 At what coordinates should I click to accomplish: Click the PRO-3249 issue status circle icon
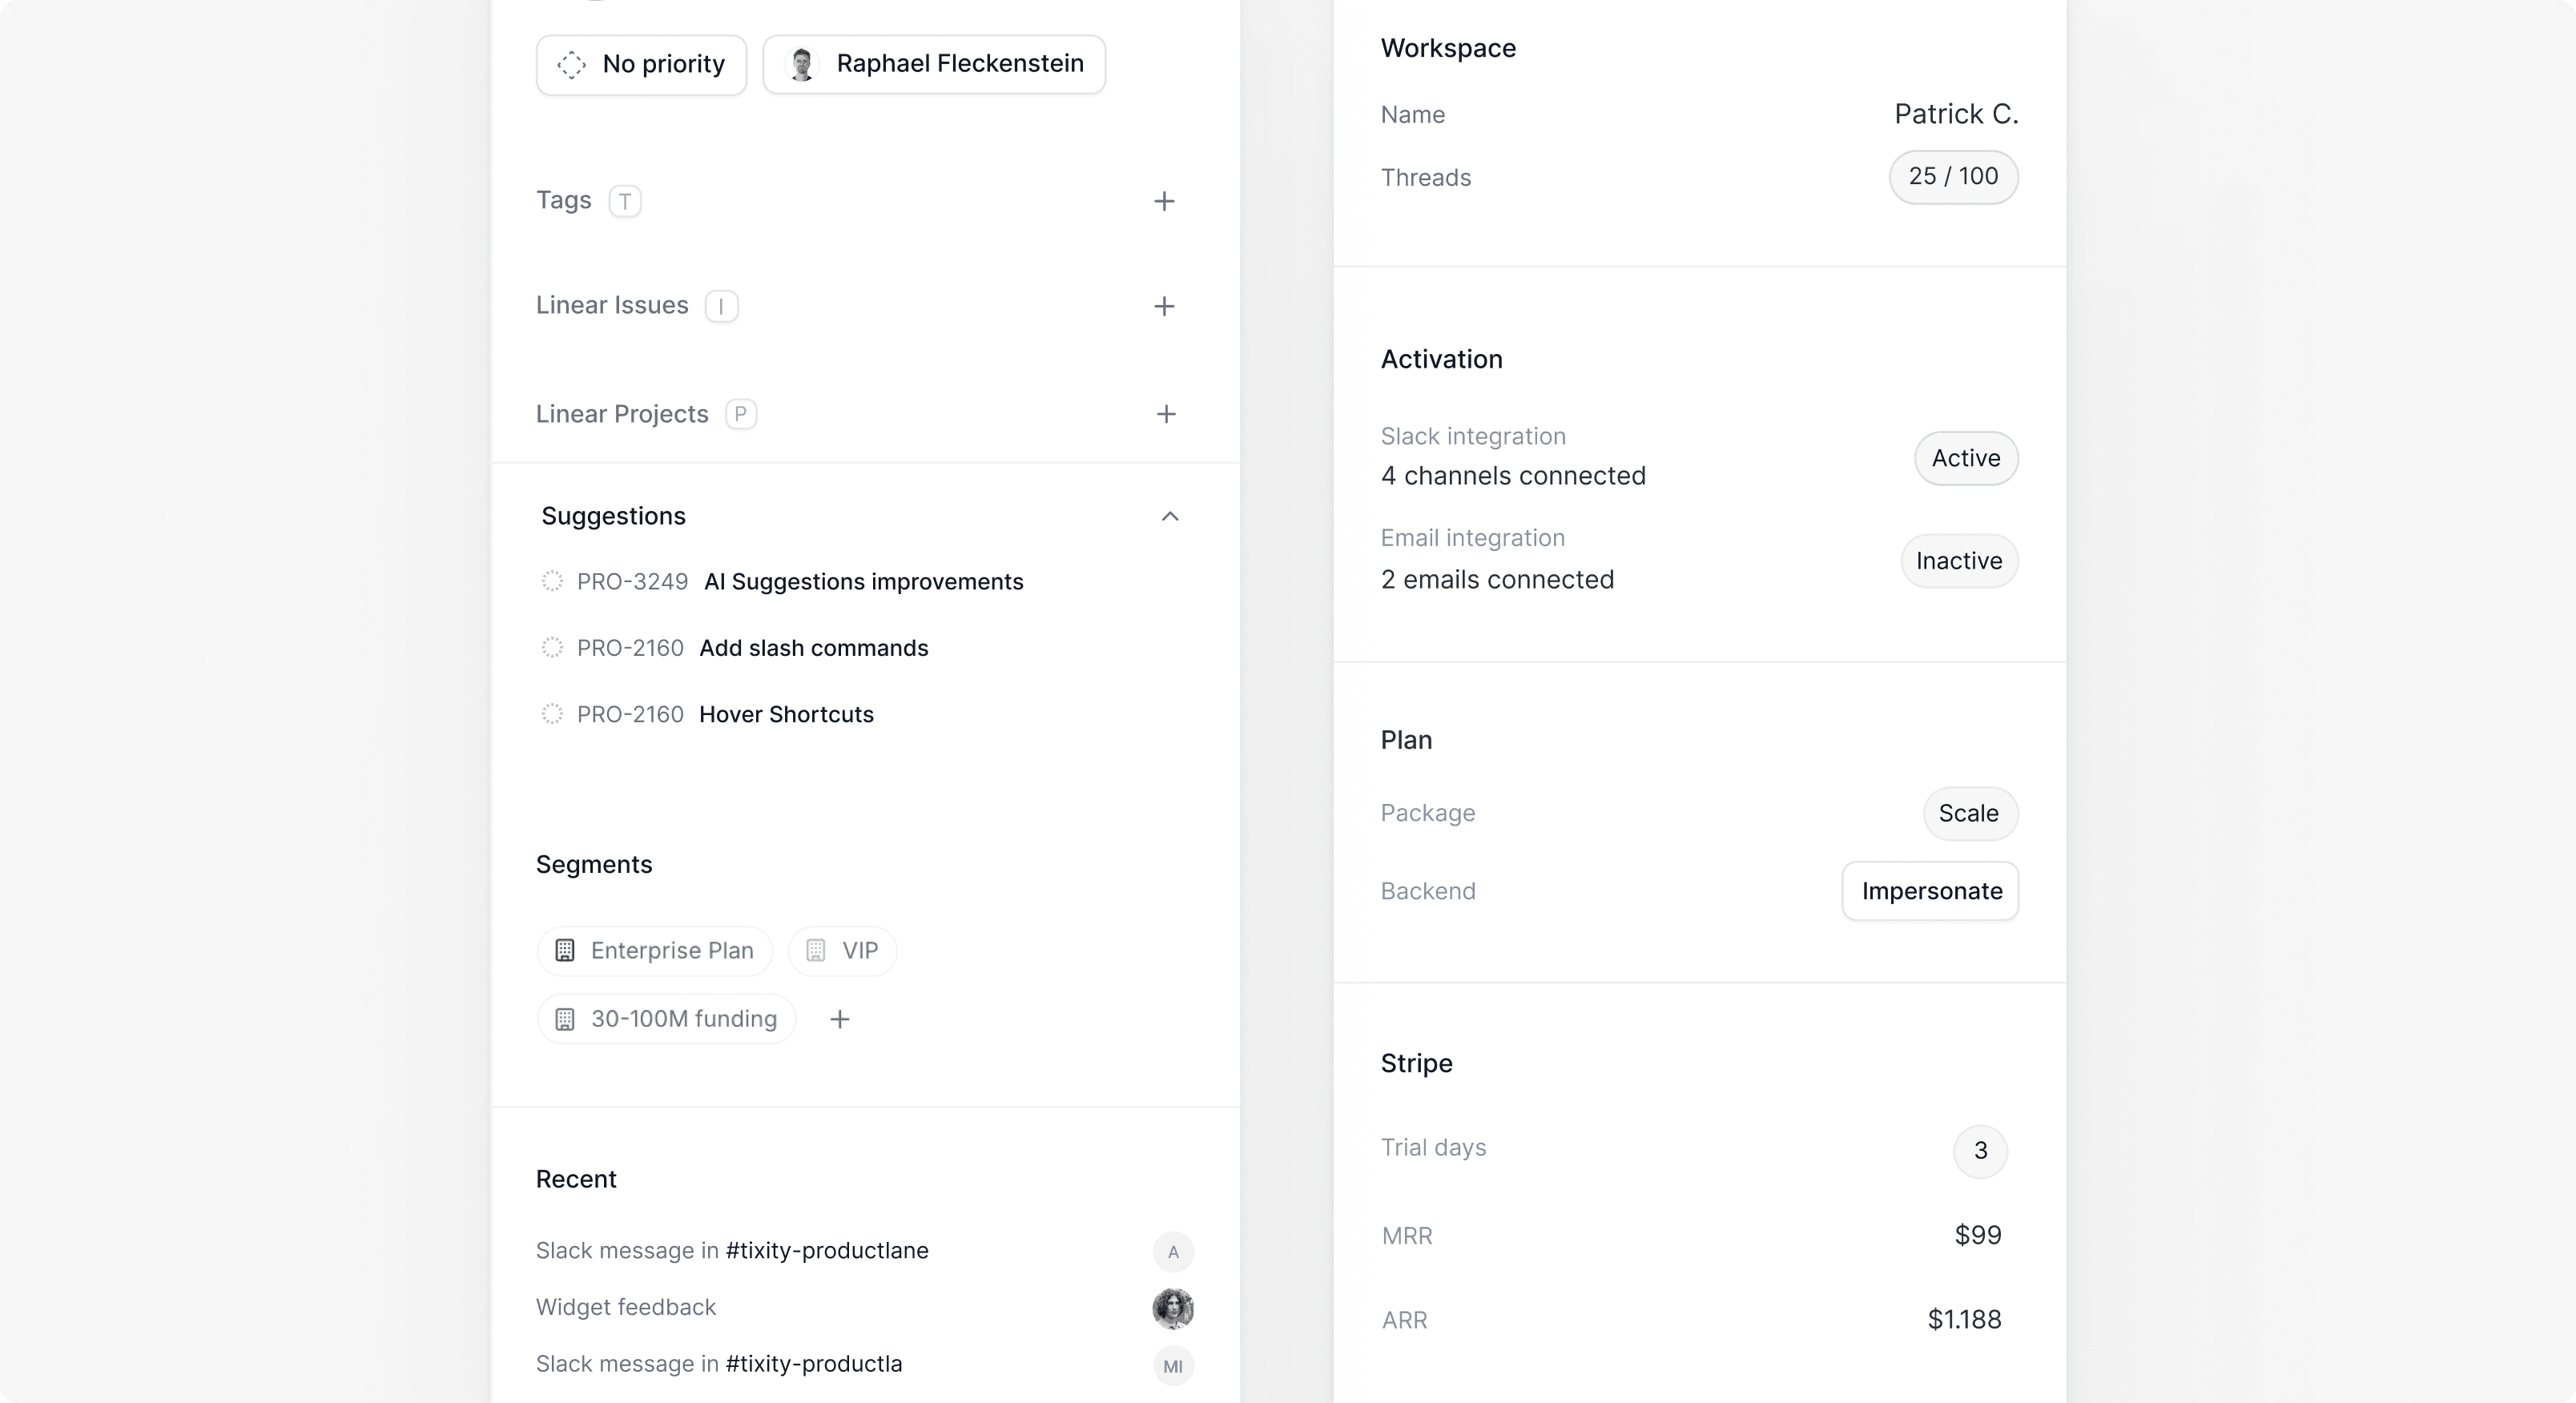(x=552, y=581)
